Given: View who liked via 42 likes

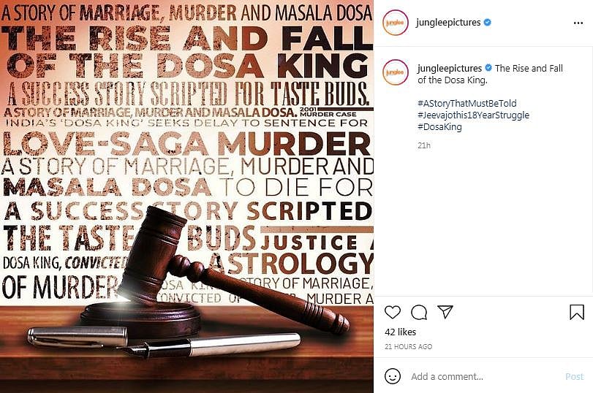Looking at the screenshot, I should (400, 332).
